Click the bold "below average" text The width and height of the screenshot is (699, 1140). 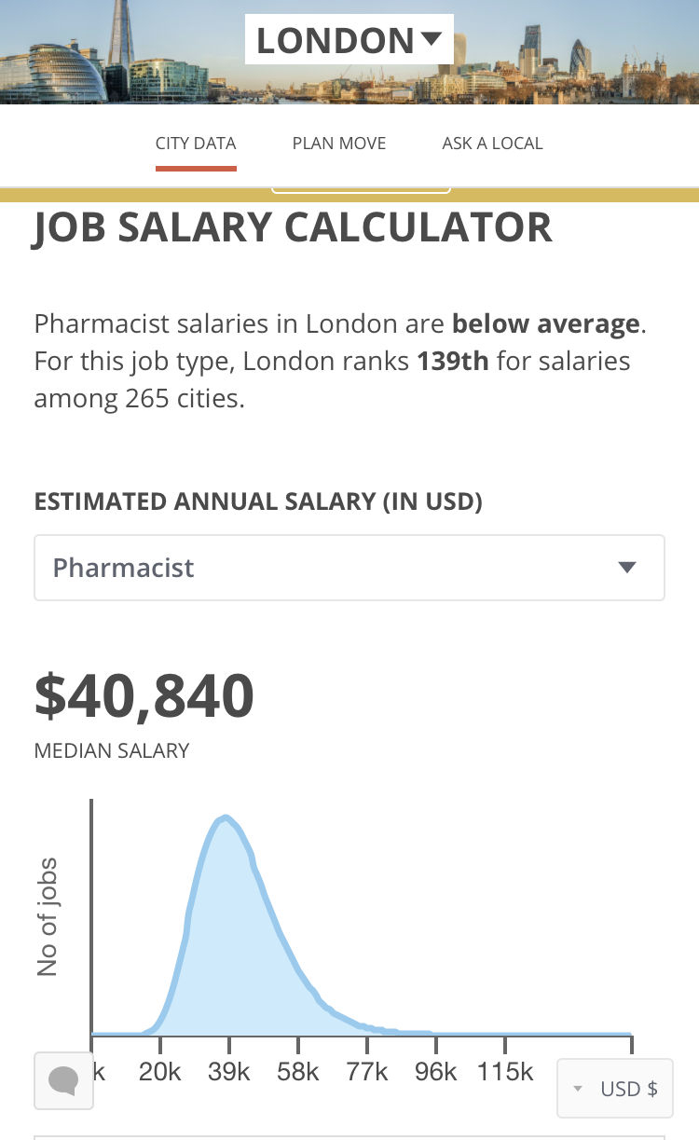(x=546, y=324)
